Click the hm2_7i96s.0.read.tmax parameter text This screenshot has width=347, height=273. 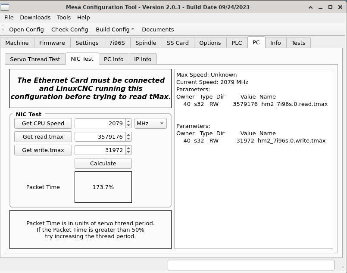[294, 104]
